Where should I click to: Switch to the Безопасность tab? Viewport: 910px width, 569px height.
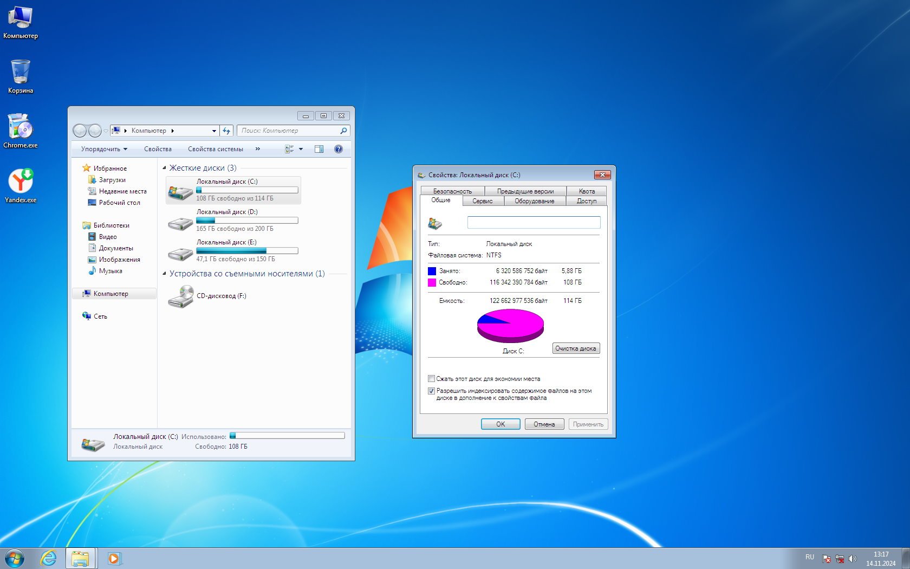tap(452, 191)
